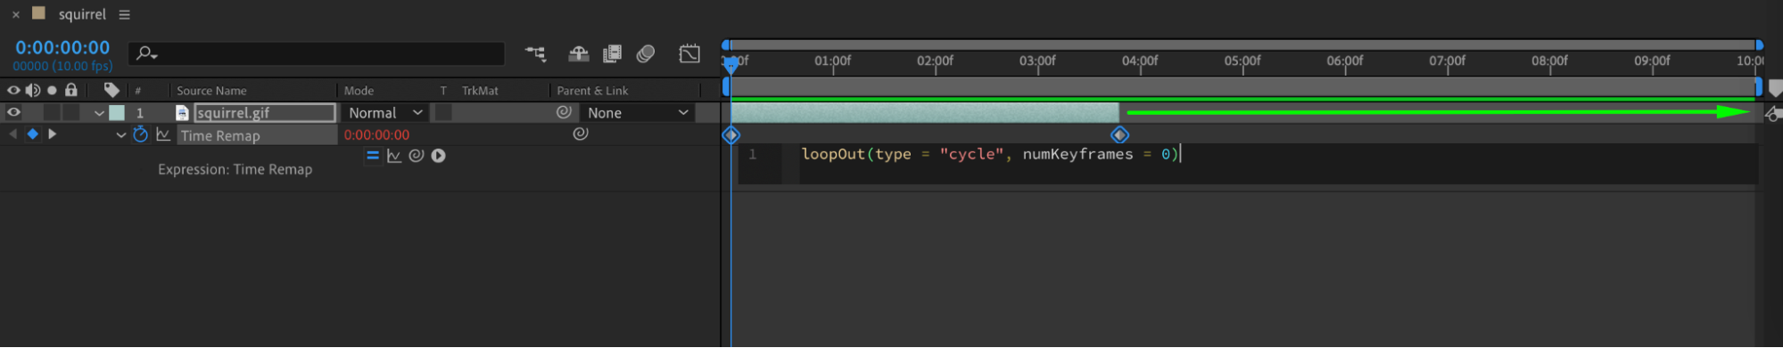Open the Parent & Link None dropdown
The image size is (1783, 348).
637,113
